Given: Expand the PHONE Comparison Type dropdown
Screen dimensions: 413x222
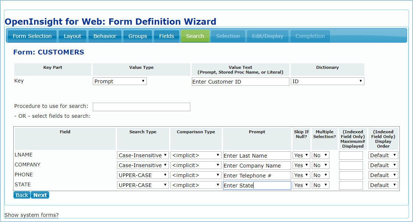Looking at the screenshot, I should [x=196, y=175].
